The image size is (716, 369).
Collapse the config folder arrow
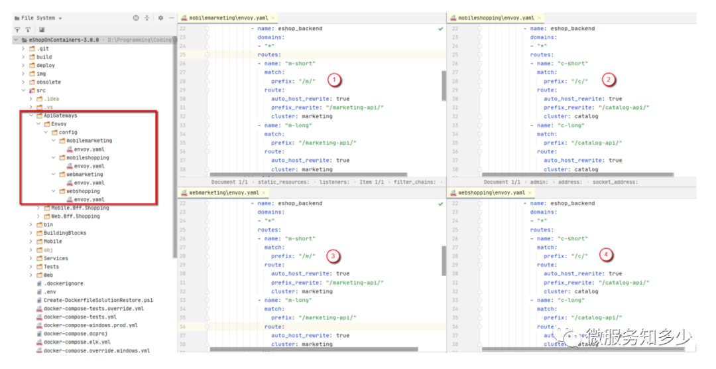point(46,132)
